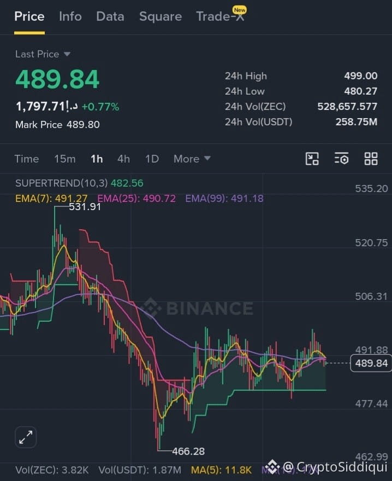This screenshot has height=481, width=392.
Task: Click the 466.28 low price marker
Action: [x=188, y=451]
